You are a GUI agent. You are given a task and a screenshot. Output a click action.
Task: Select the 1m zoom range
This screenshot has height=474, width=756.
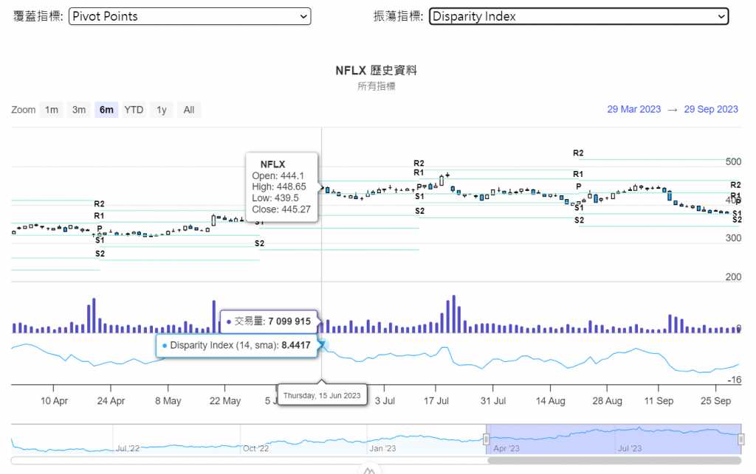pyautogui.click(x=52, y=110)
